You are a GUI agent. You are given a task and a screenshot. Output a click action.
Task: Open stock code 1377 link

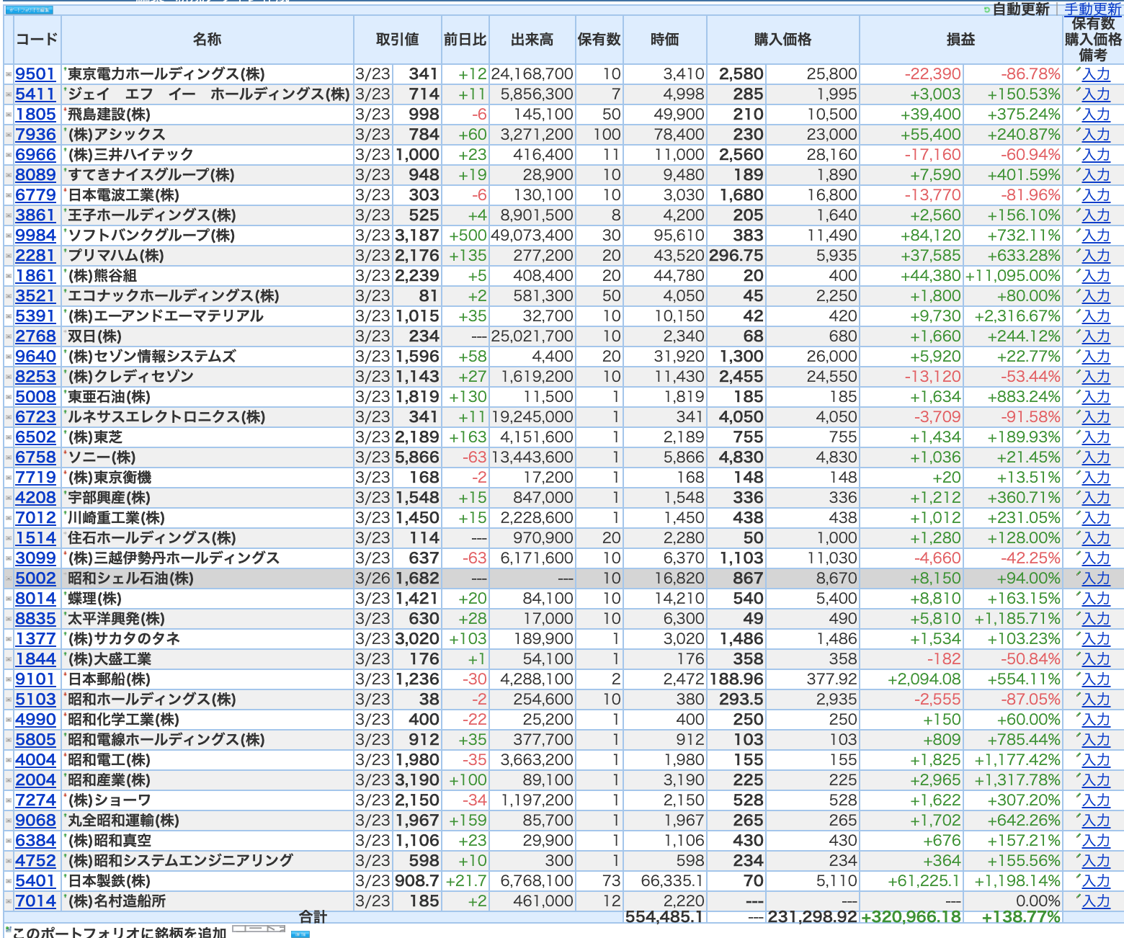(35, 639)
